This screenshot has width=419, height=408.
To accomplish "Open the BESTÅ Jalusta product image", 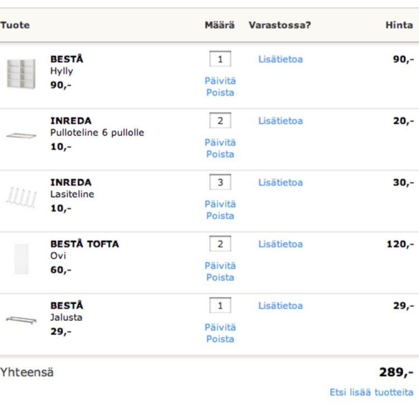I will point(21,320).
